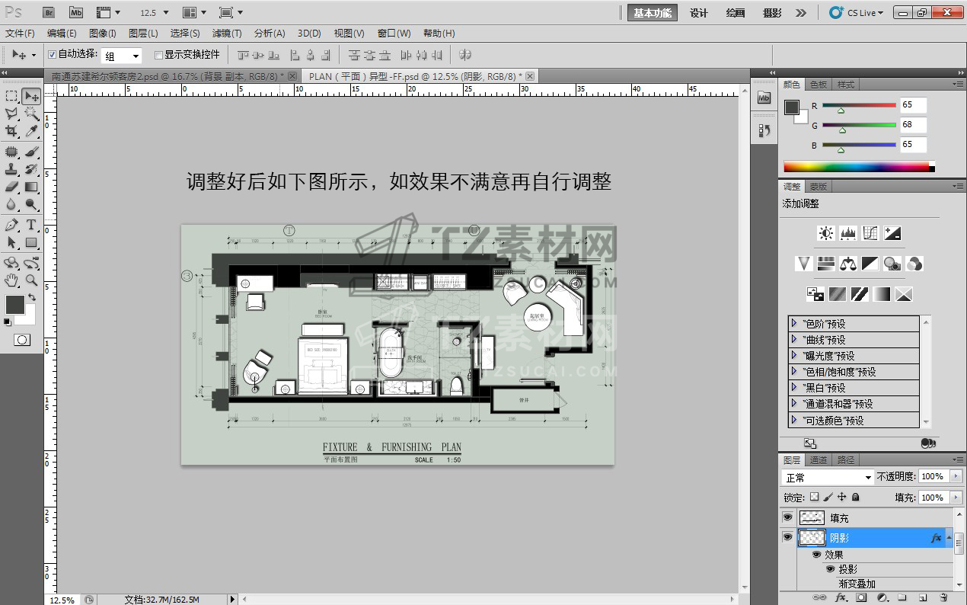Expand the "色阶"预设 list
This screenshot has height=605, width=967.
(x=794, y=324)
